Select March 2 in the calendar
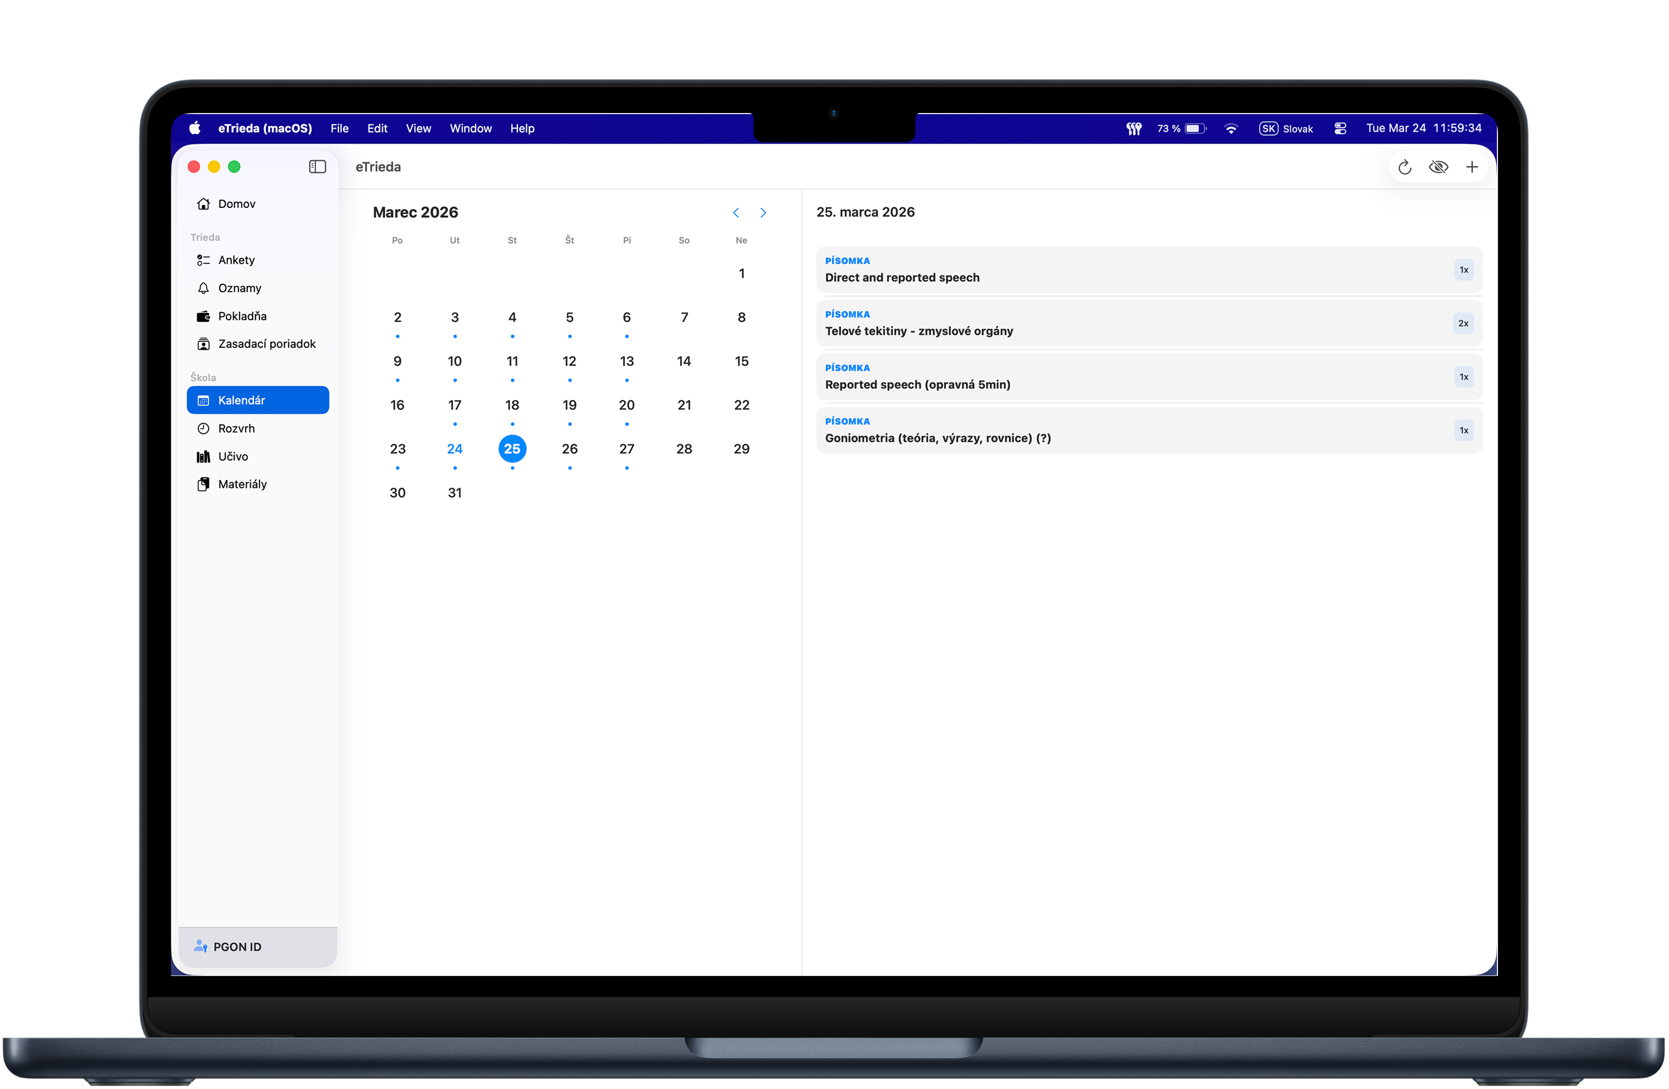This screenshot has height=1089, width=1669. [398, 317]
